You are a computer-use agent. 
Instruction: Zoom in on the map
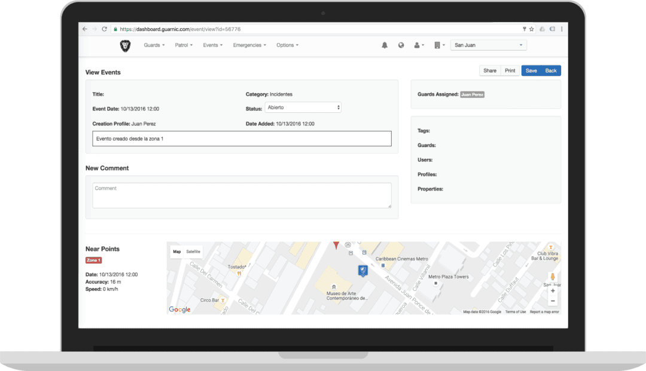pos(553,291)
